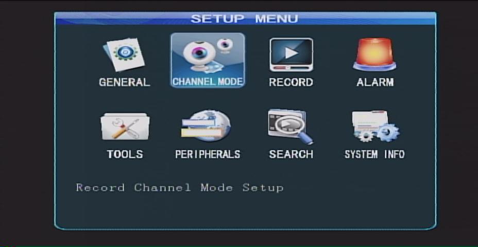The image size is (478, 247).
Task: Click the SYSTEM INFO text label
Action: pyautogui.click(x=374, y=154)
